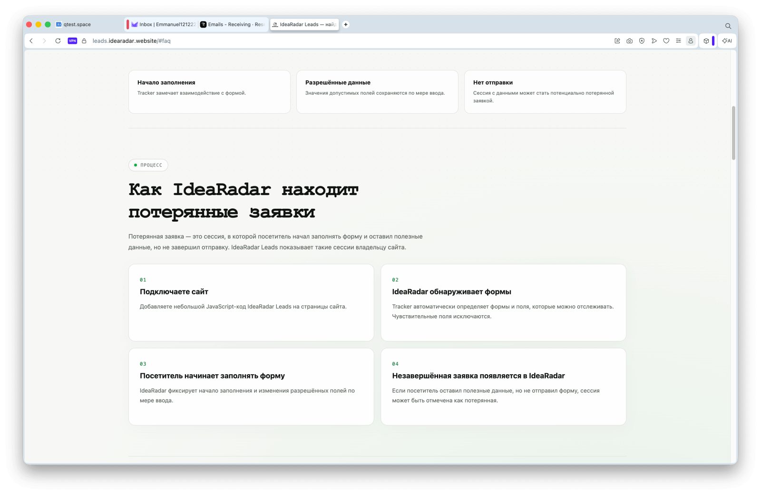
Task: Click text starting 'Сессия с данными может стать'
Action: (544, 97)
